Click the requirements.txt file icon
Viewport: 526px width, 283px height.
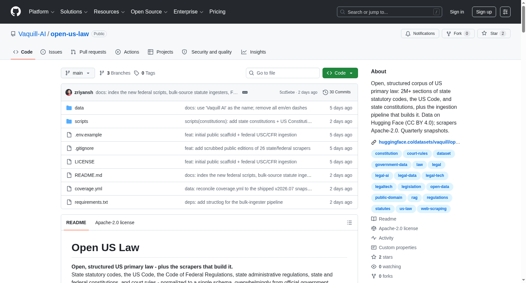pyautogui.click(x=69, y=202)
